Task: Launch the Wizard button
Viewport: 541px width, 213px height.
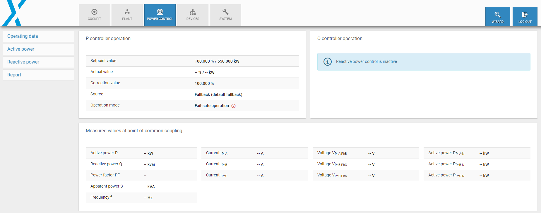Action: (498, 17)
